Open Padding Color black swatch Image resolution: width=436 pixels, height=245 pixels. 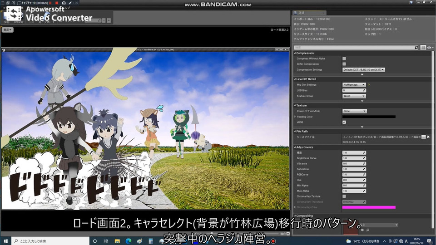[369, 117]
